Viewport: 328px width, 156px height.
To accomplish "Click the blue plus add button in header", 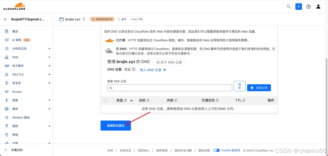I will pos(298,6).
